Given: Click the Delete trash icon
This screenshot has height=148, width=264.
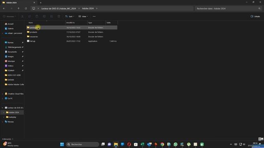Looking at the screenshot, I should pyautogui.click(x=59, y=16).
